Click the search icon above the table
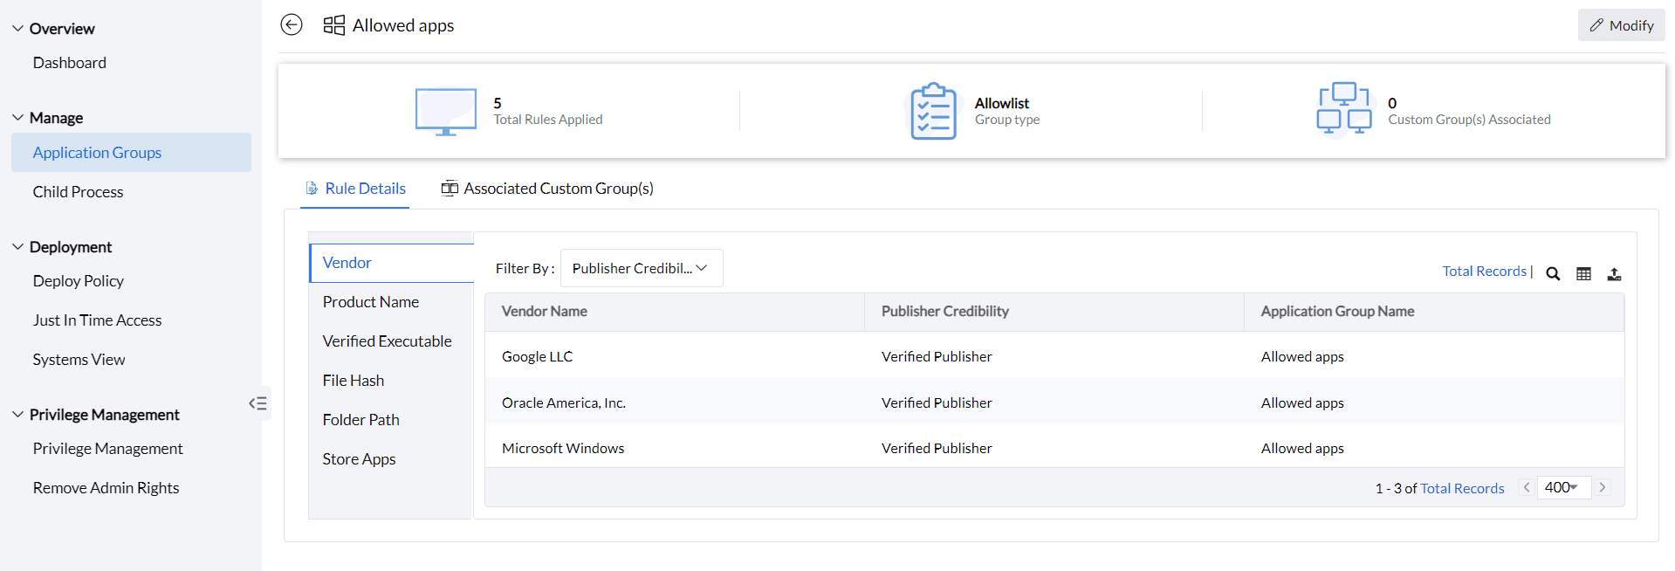The width and height of the screenshot is (1675, 571). point(1553,273)
